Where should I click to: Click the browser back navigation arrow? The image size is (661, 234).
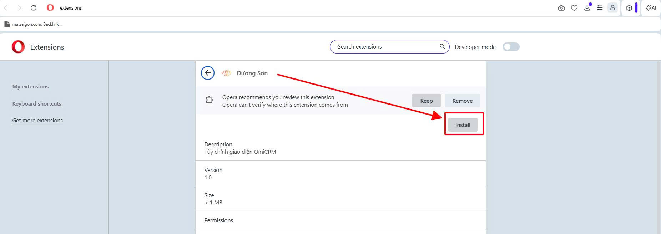coord(6,8)
